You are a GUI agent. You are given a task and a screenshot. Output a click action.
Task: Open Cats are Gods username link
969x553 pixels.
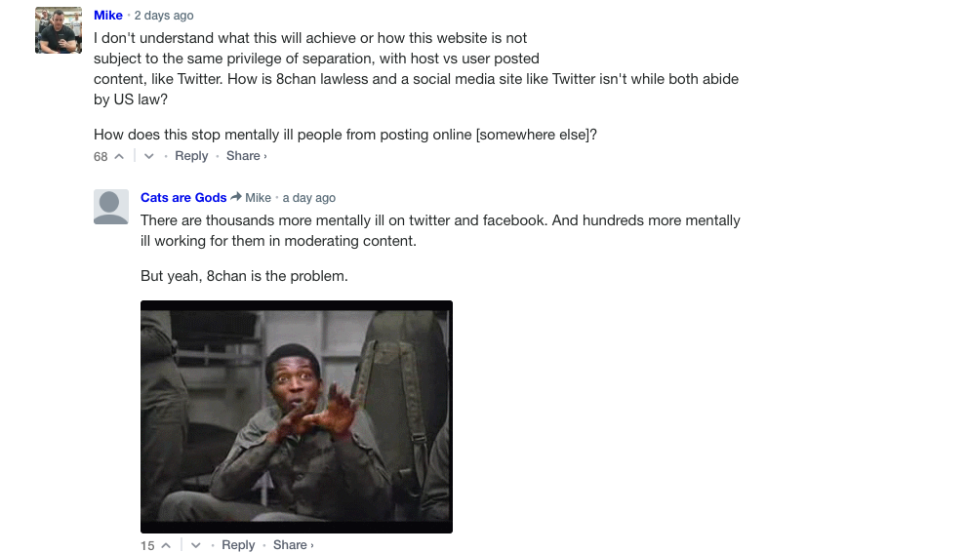183,197
